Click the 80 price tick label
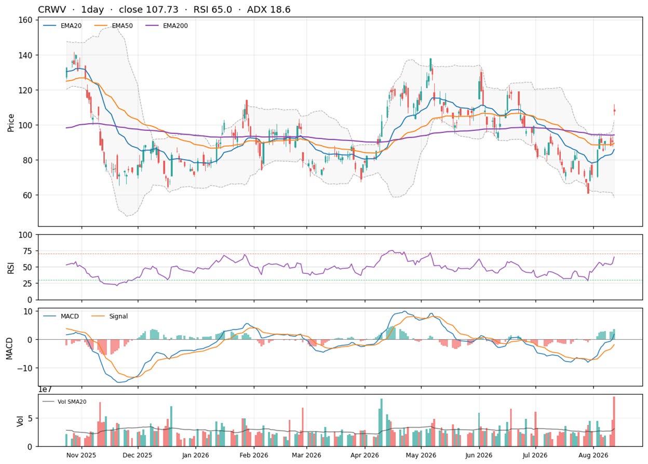 coord(29,160)
